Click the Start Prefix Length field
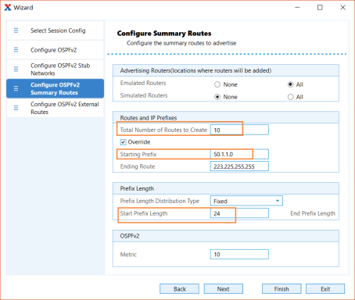This screenshot has height=300, width=355. [239, 213]
